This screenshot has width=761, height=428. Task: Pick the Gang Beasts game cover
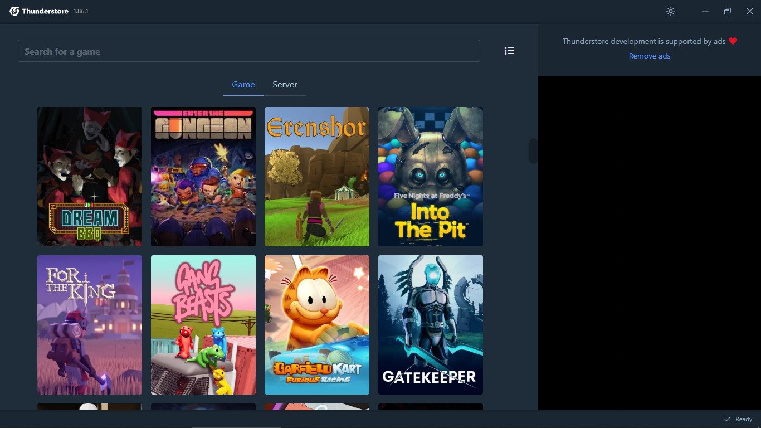point(203,325)
